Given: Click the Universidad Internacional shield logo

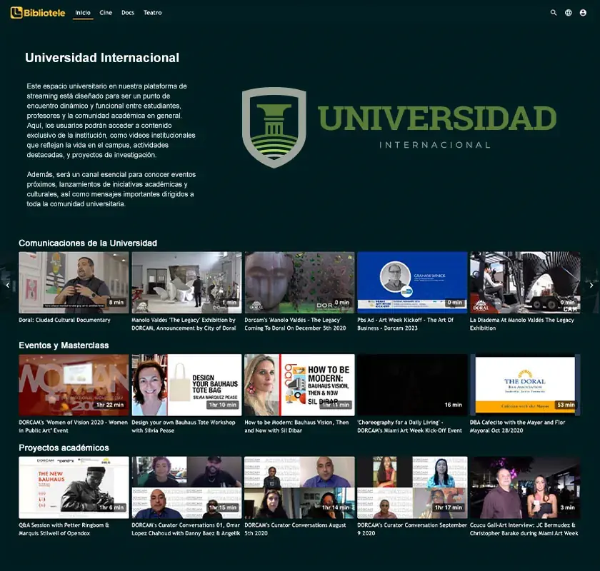Looking at the screenshot, I should (274, 127).
